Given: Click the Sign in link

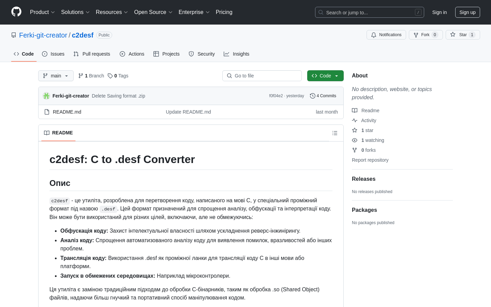Looking at the screenshot, I should coord(440,12).
